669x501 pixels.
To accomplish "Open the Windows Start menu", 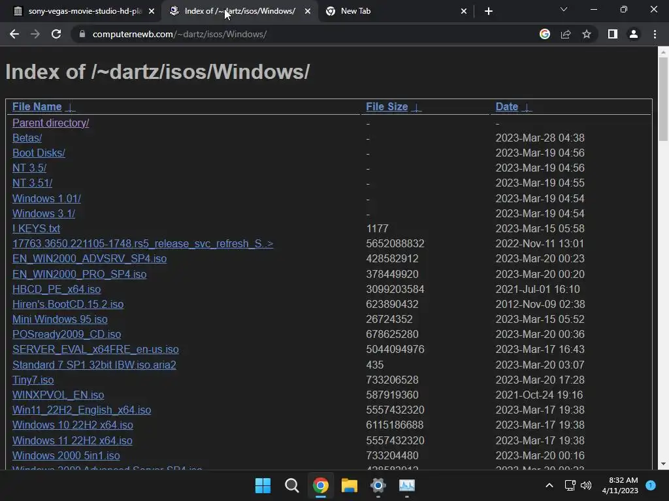I will (x=263, y=485).
